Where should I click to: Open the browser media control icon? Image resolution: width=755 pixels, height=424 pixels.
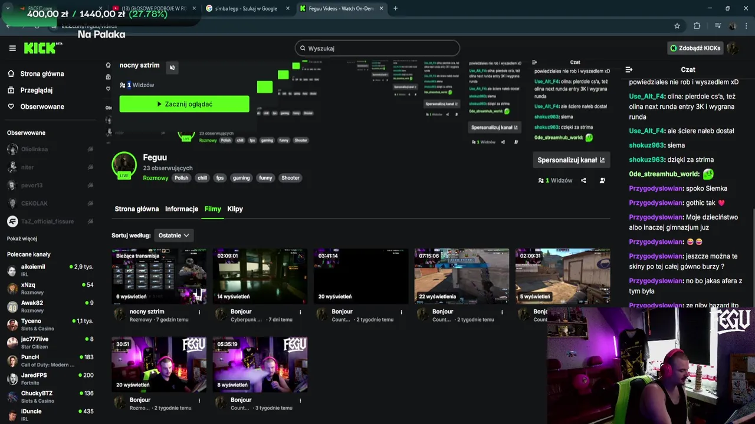tap(718, 26)
